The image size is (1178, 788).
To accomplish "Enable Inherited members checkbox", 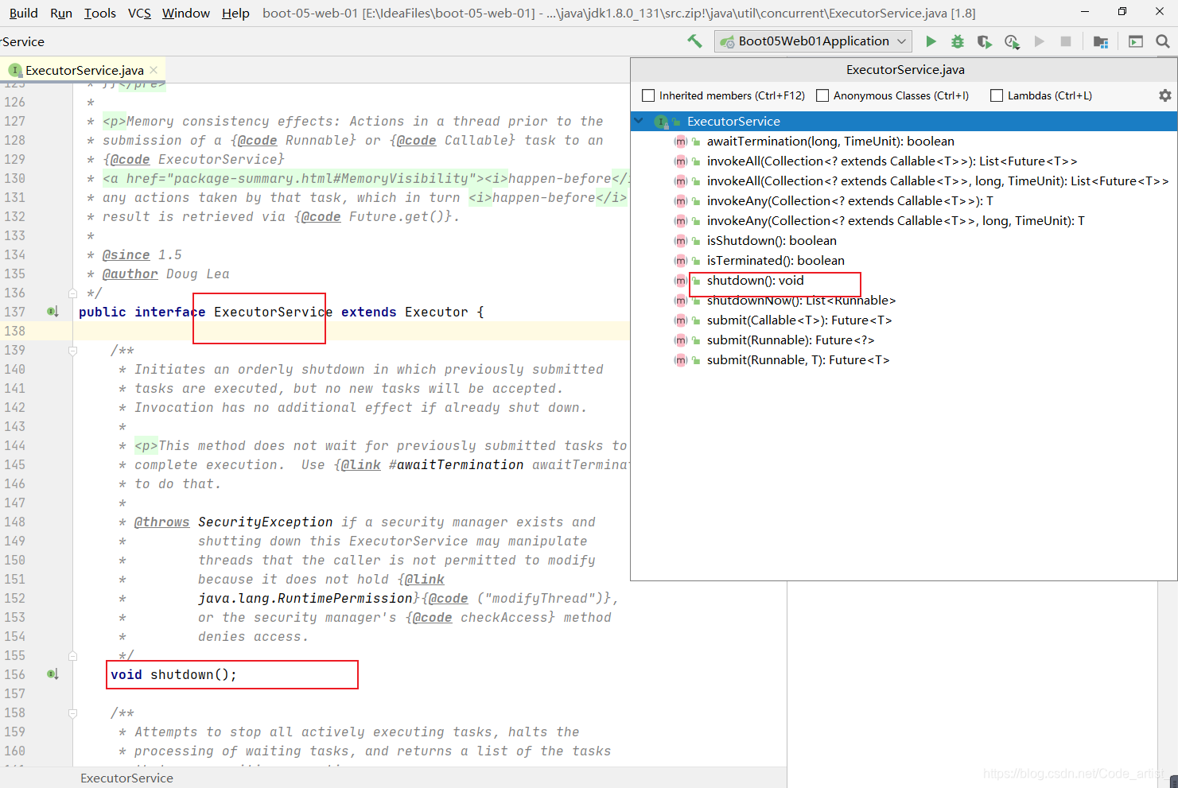I will coord(648,95).
